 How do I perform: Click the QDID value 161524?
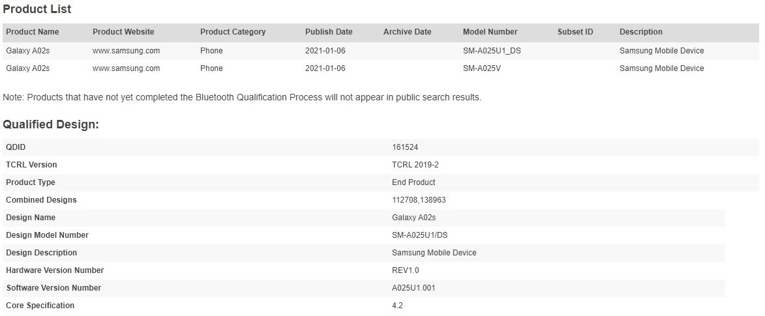coord(405,147)
